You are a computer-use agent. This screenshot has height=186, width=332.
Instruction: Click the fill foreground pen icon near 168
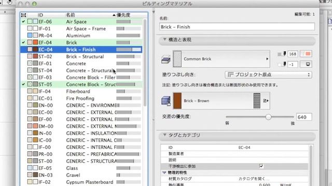click(x=282, y=54)
